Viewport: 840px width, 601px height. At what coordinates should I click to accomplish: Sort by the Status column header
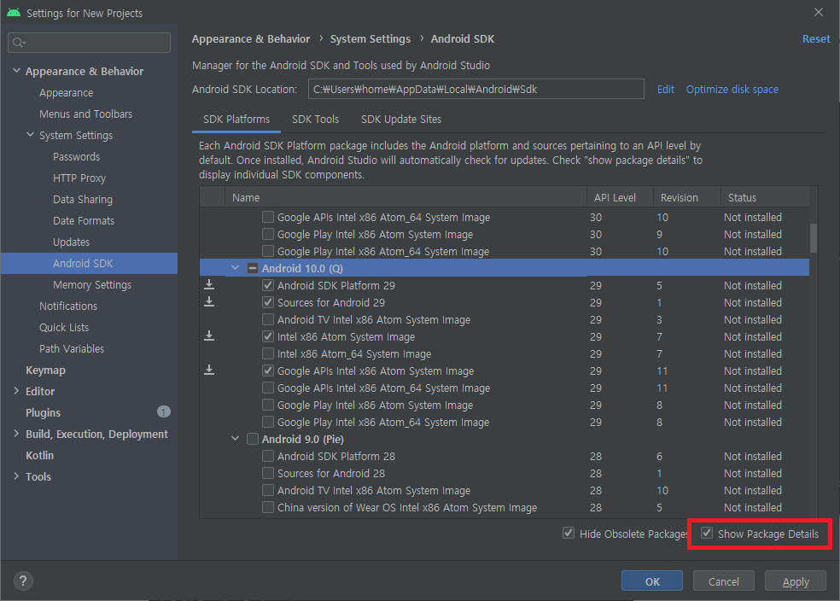tap(764, 197)
